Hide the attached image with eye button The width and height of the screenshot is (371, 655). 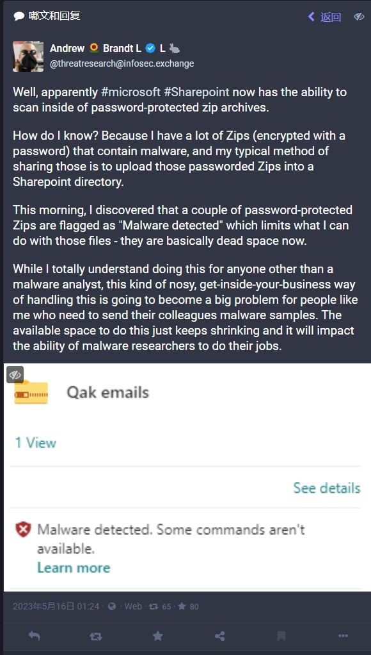click(15, 375)
